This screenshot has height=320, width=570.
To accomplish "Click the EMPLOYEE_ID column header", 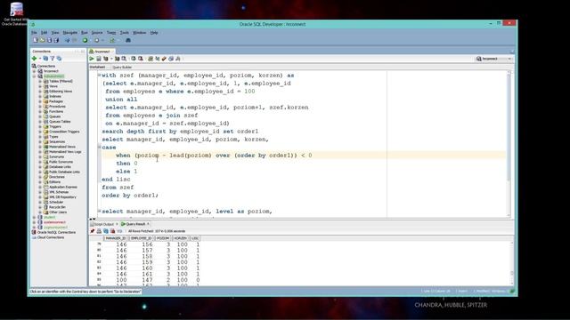I will point(141,238).
